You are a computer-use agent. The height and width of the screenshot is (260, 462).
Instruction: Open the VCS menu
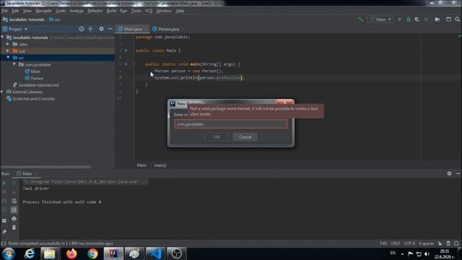pyautogui.click(x=149, y=11)
